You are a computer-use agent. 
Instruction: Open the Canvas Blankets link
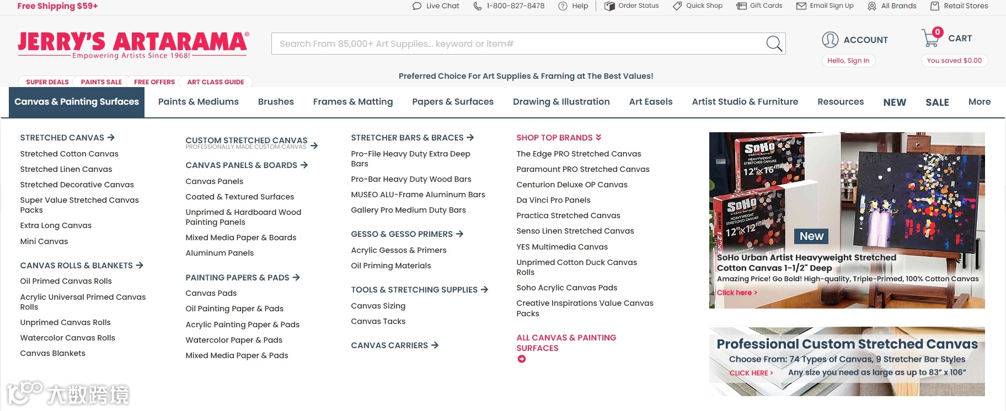tap(53, 353)
